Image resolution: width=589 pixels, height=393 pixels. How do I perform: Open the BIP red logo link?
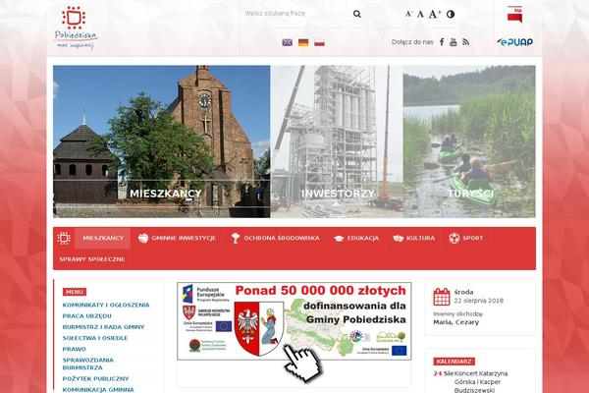pyautogui.click(x=514, y=15)
